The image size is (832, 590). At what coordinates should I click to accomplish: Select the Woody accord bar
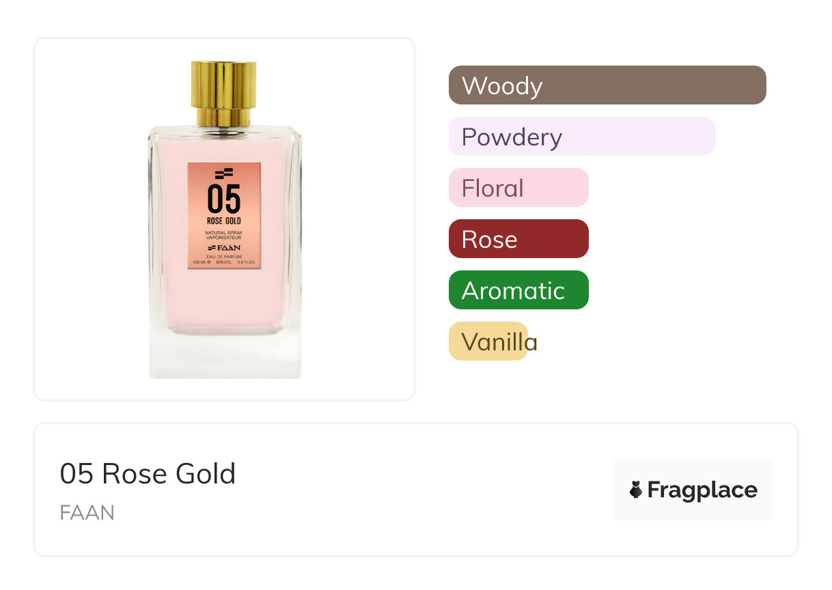click(607, 85)
